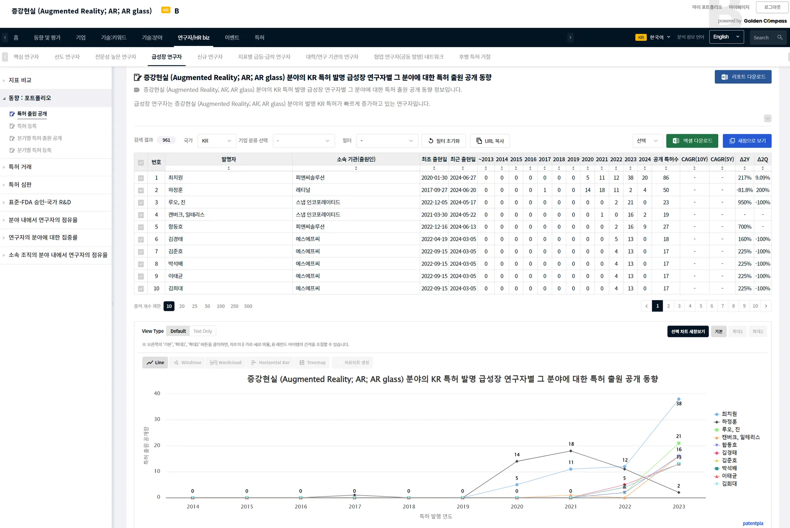
Task: Click the new window view icon
Action: [732, 141]
